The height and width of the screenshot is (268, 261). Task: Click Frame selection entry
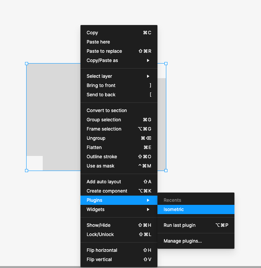[x=119, y=129]
